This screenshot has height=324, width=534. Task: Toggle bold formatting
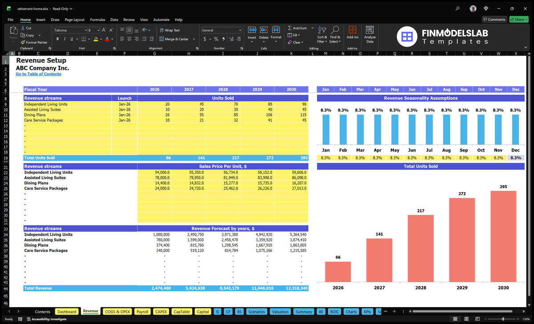click(x=57, y=39)
